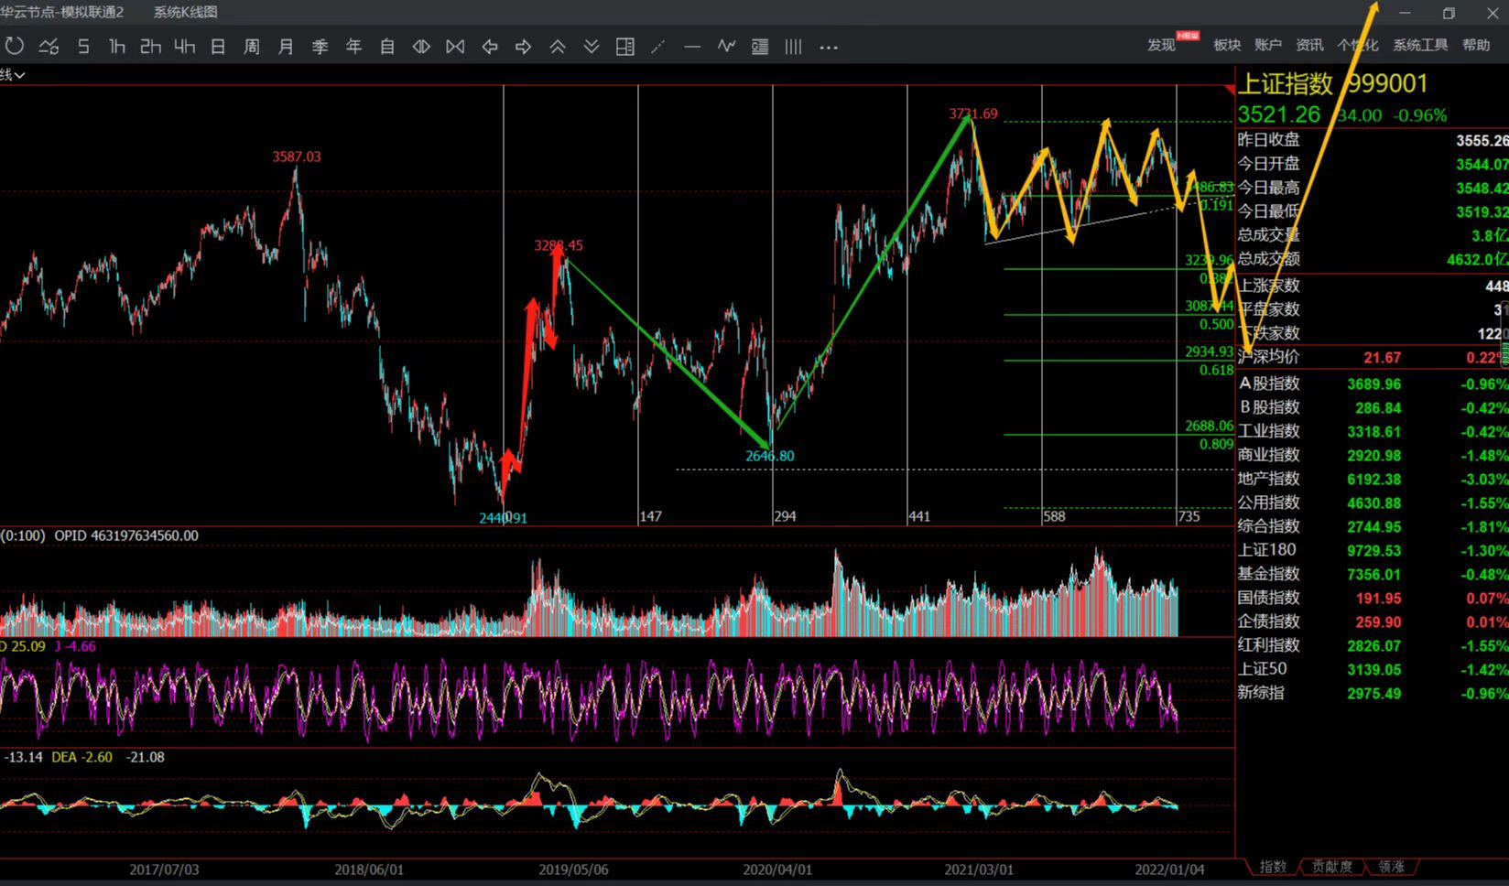Open the chart settings icon next to refresh

pyautogui.click(x=49, y=46)
